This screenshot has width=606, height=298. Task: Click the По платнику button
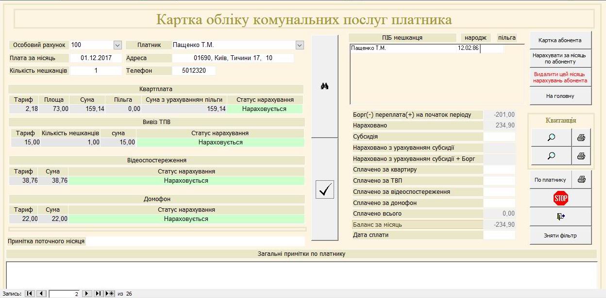551,179
